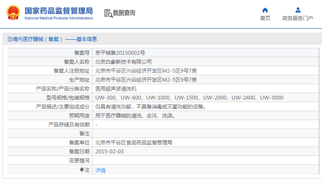Click the 备案日期 row label
322x179 pixels.
80,152
